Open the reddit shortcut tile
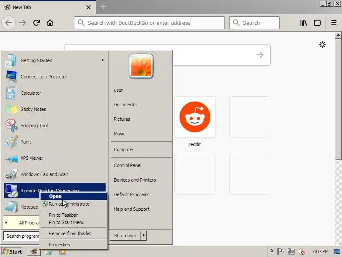The width and height of the screenshot is (342, 257). point(195,117)
